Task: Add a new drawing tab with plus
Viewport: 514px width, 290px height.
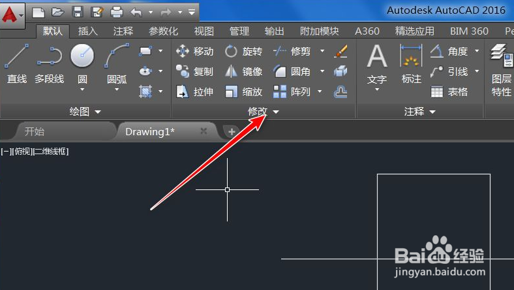Action: (x=232, y=132)
